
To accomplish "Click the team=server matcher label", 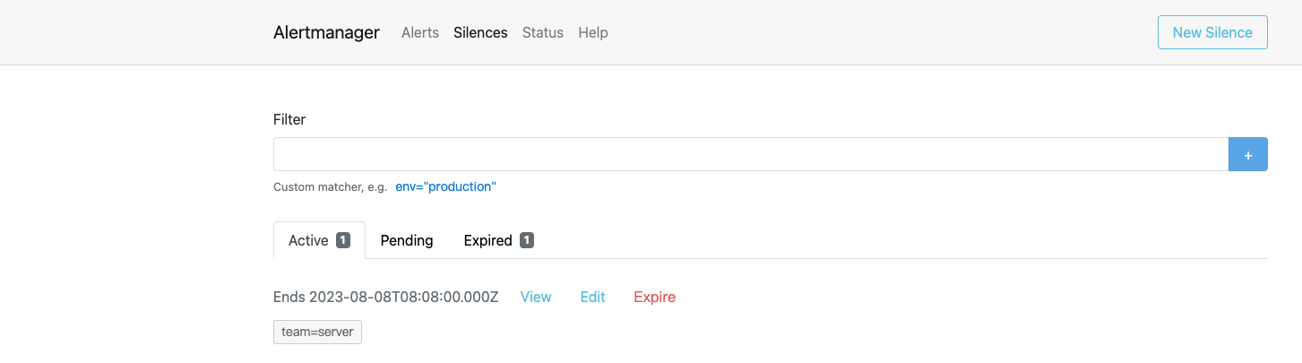I will 317,332.
